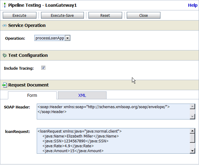The height and width of the screenshot is (165, 199).
Task: Click inside the SOAP Header text area
Action: [113, 112]
